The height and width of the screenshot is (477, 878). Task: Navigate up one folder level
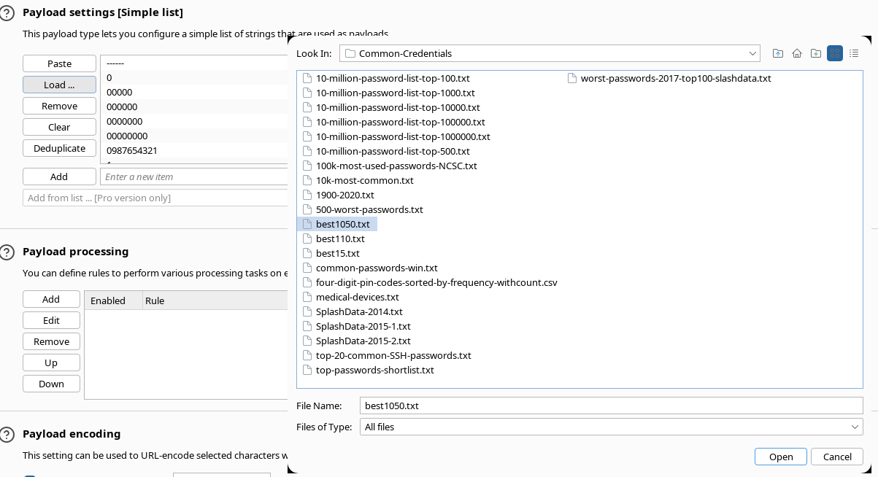tap(777, 53)
